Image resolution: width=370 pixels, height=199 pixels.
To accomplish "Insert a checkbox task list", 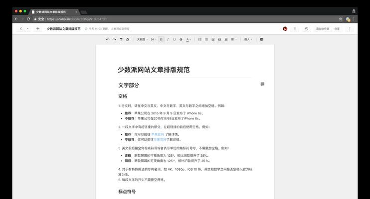I will [213, 40].
